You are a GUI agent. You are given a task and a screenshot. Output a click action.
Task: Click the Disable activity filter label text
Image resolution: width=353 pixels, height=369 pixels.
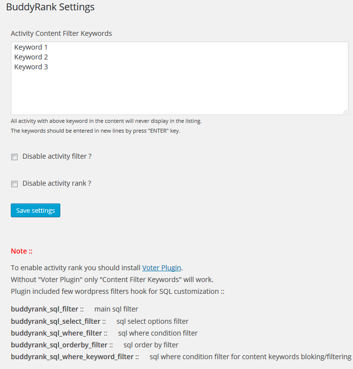(x=57, y=156)
